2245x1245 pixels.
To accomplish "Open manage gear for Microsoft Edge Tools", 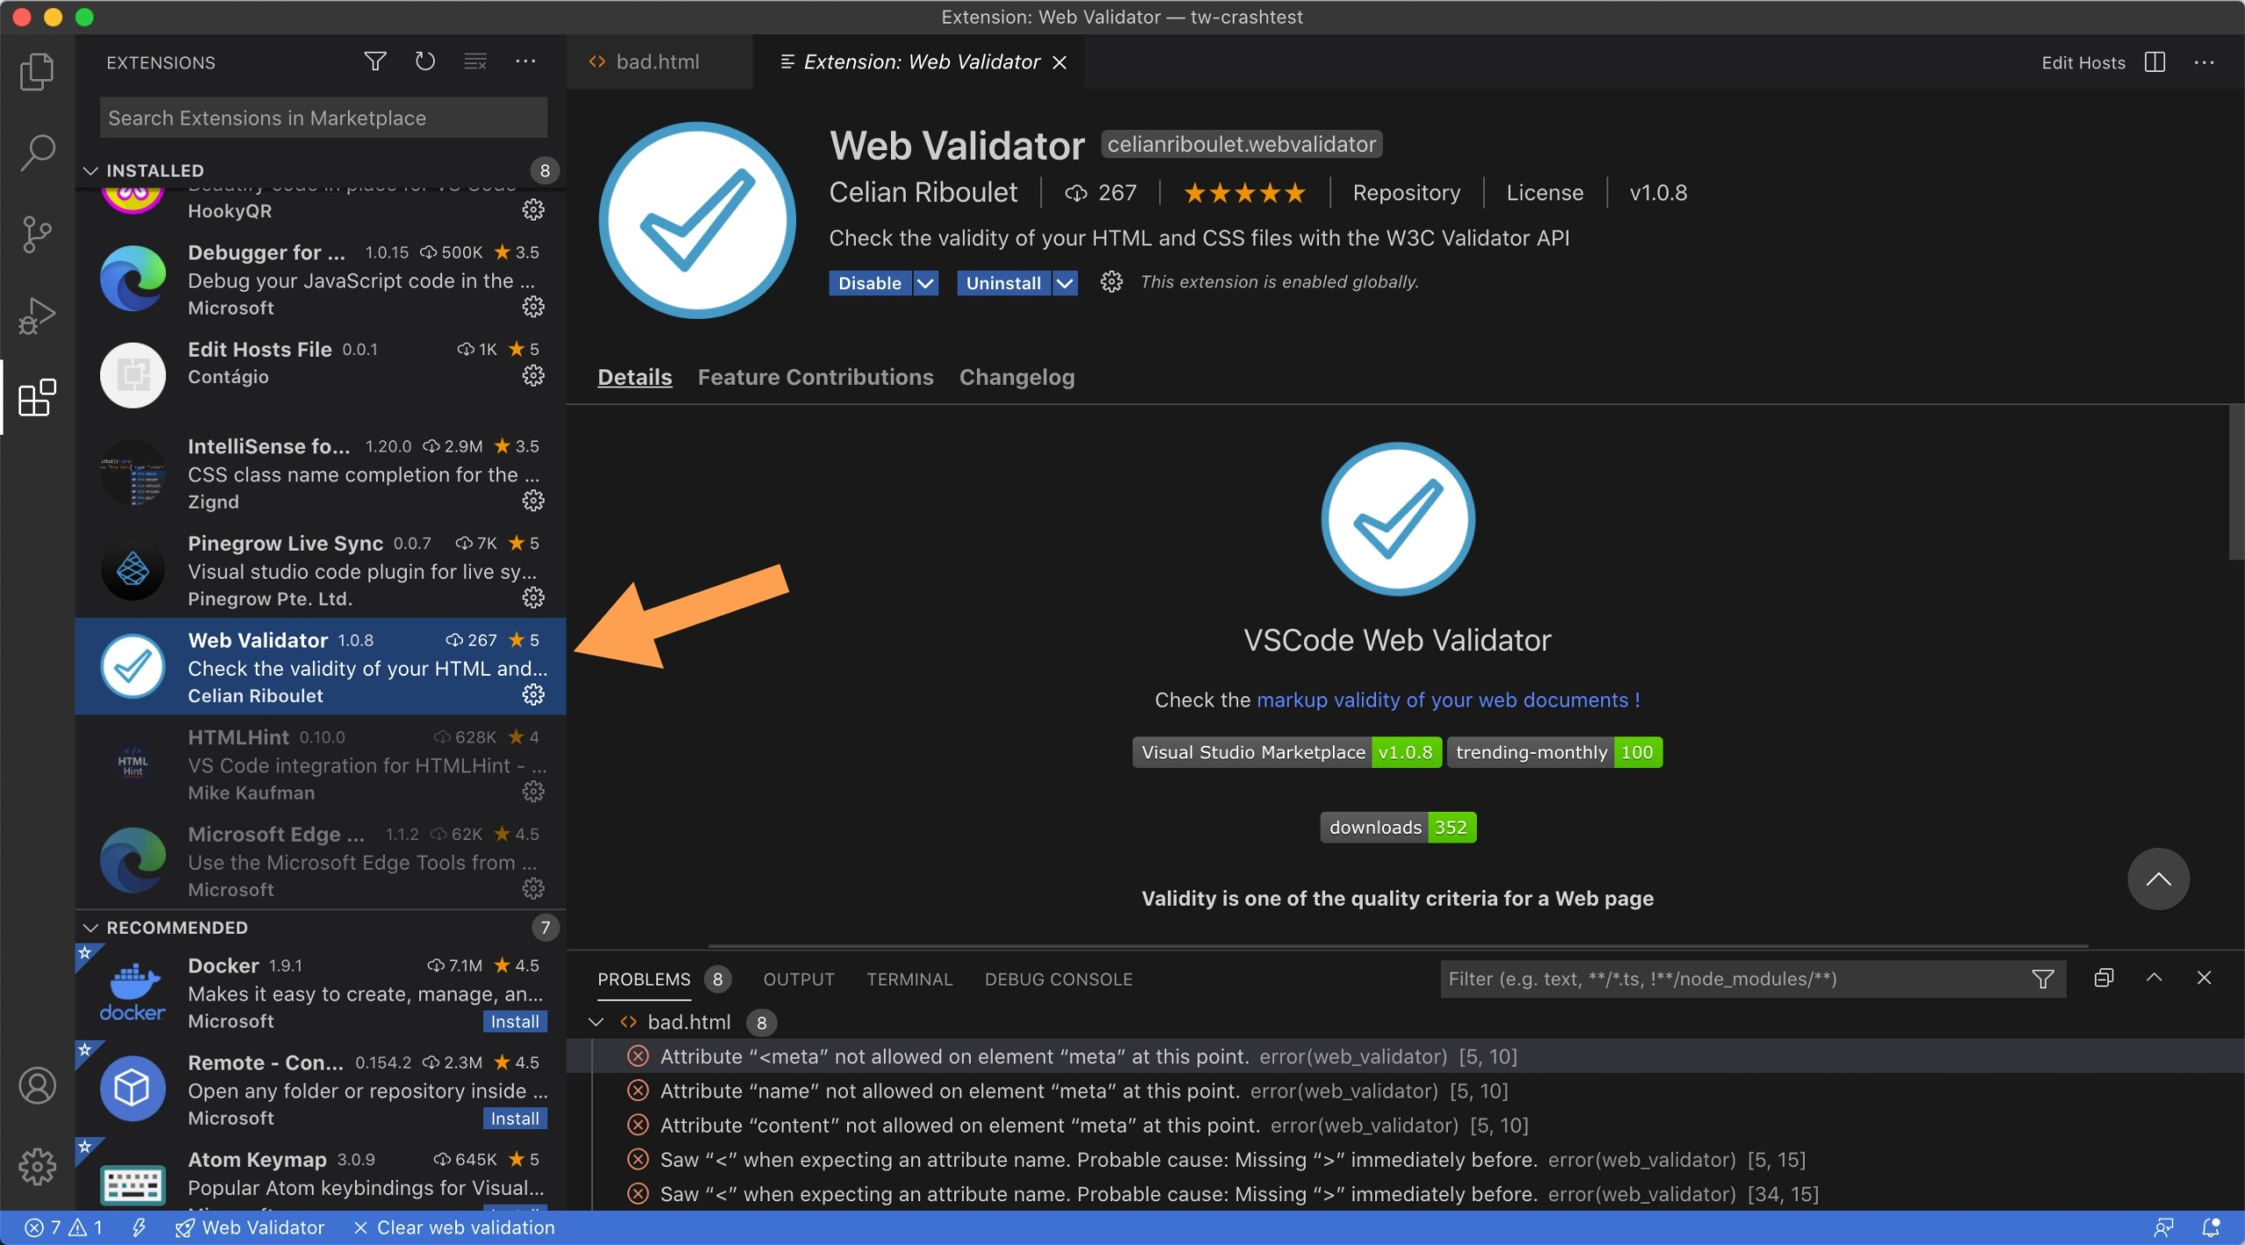I will [533, 888].
